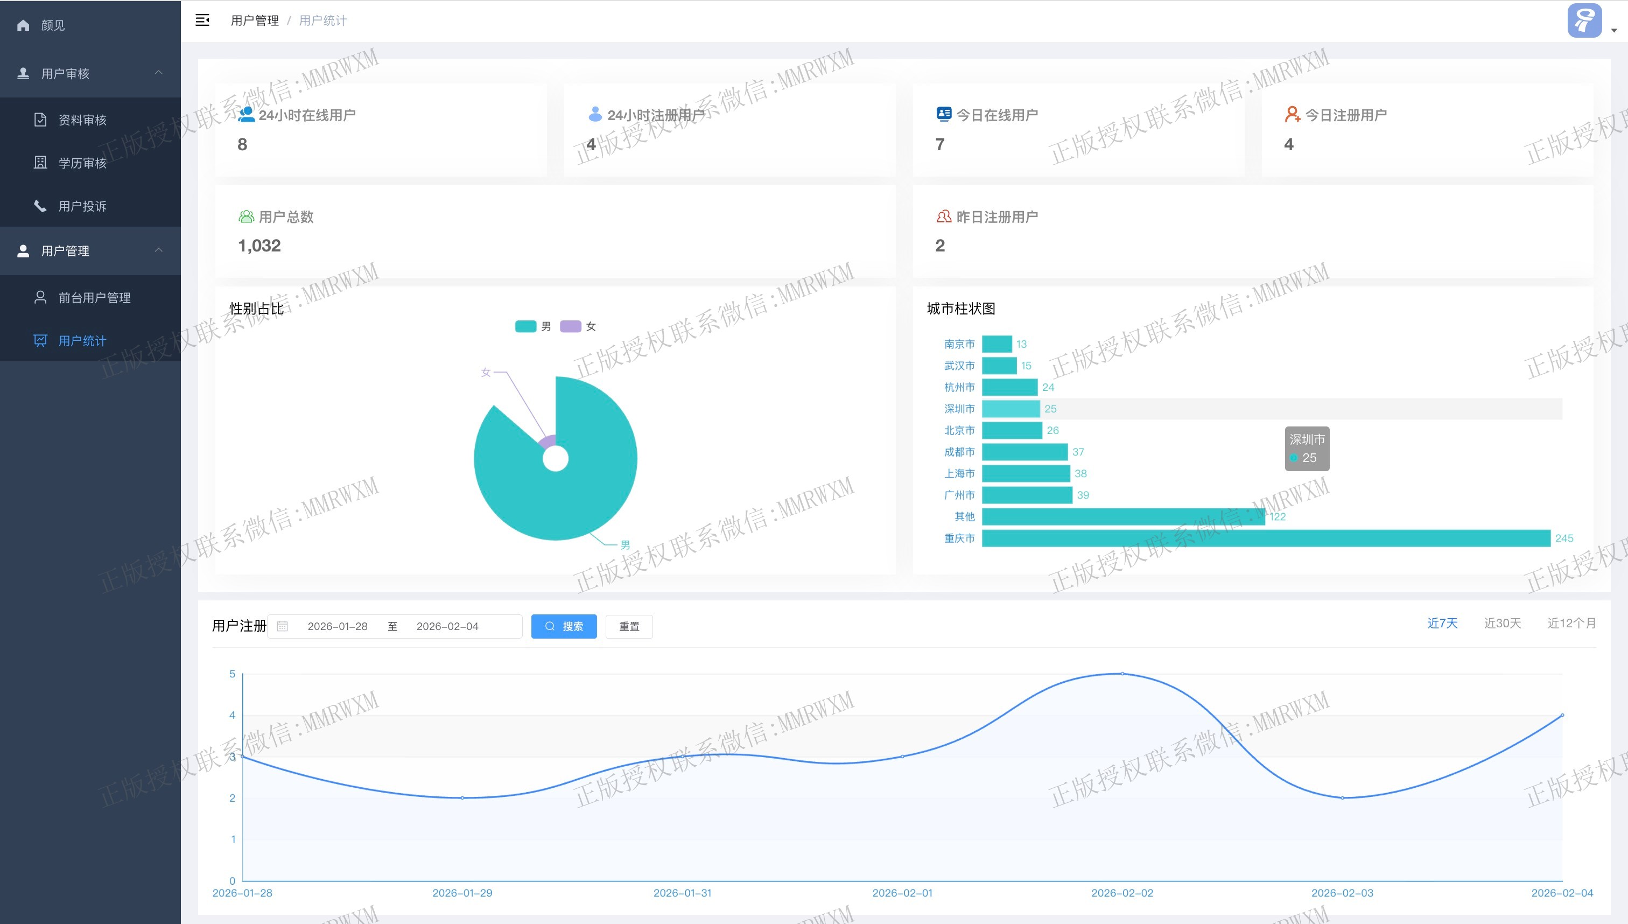Click the 重庆市 bar in the city chart
This screenshot has width=1628, height=924.
[1266, 538]
